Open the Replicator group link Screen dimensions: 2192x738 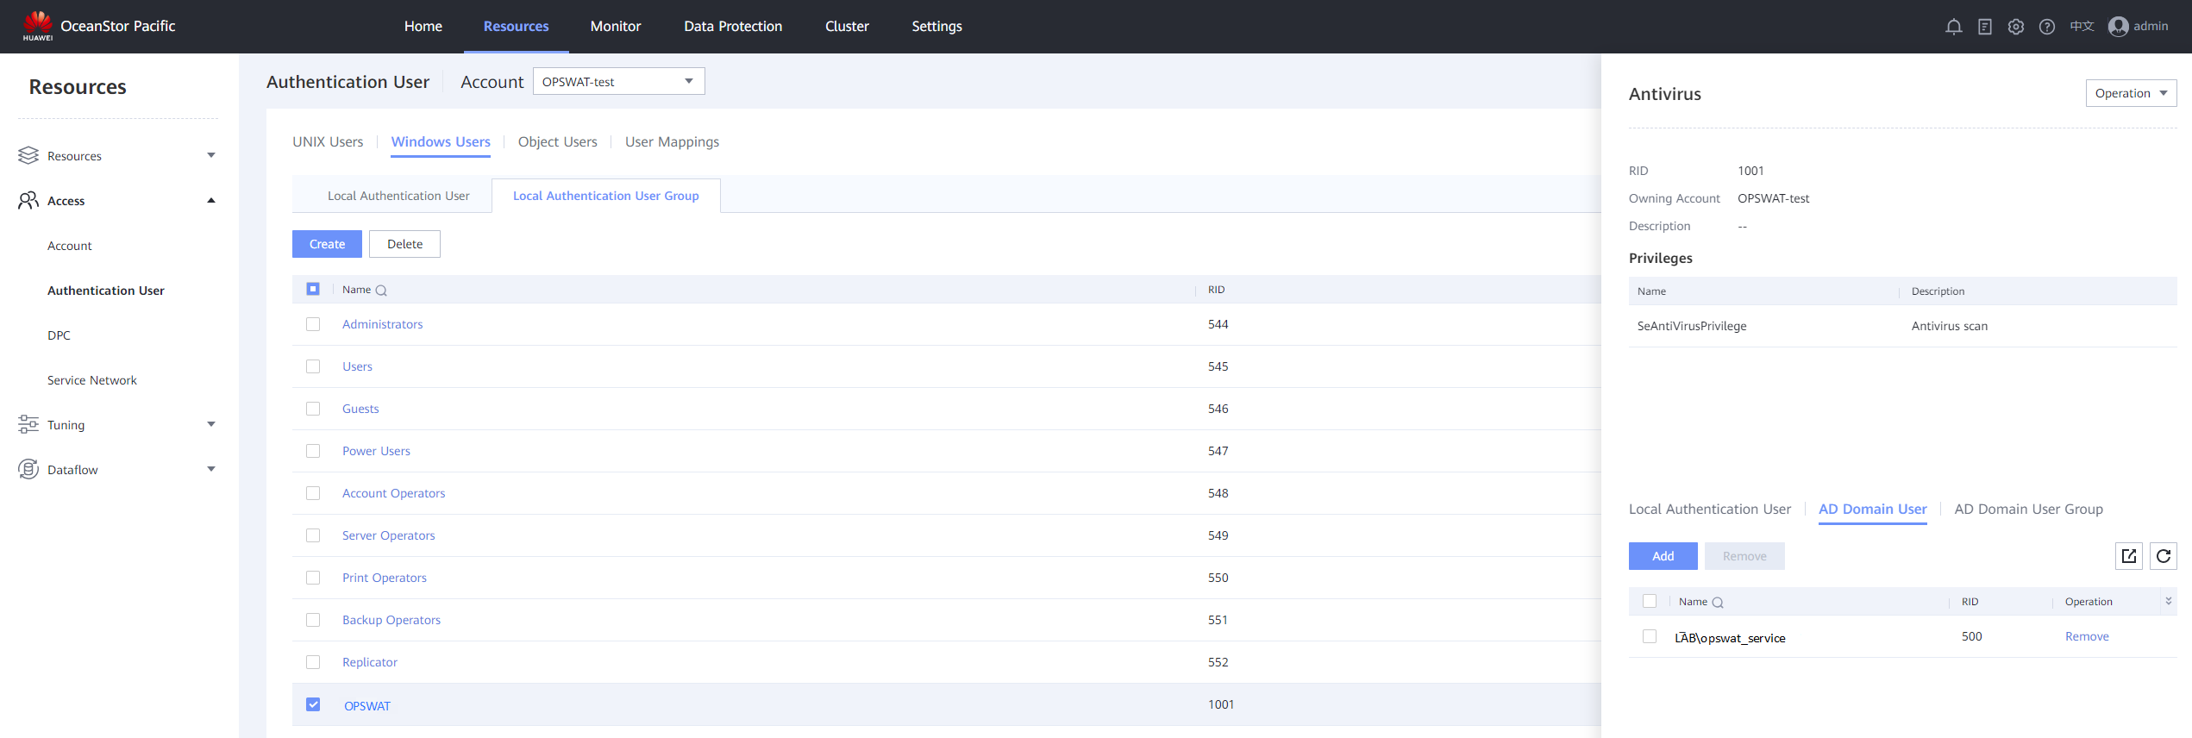[369, 662]
